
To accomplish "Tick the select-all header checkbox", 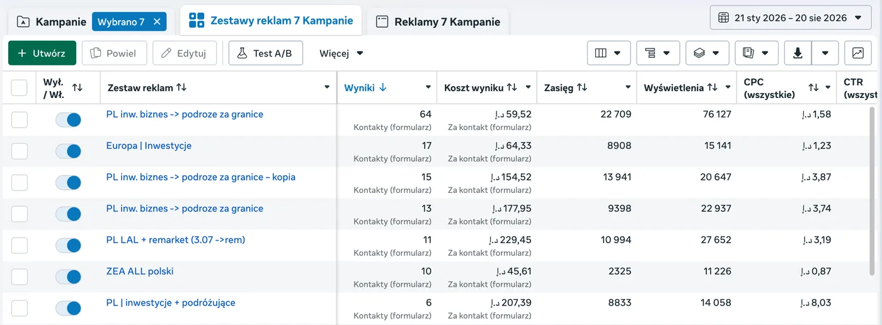I will (20, 87).
